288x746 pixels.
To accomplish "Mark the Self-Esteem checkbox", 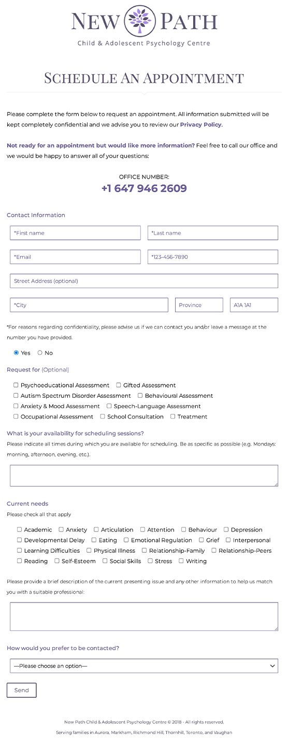I will tap(57, 561).
